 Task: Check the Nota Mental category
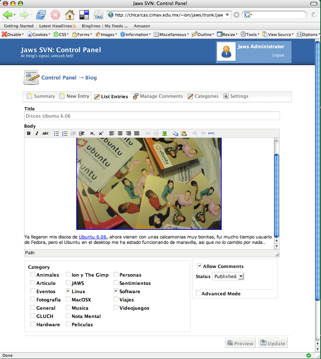pyautogui.click(x=68, y=315)
